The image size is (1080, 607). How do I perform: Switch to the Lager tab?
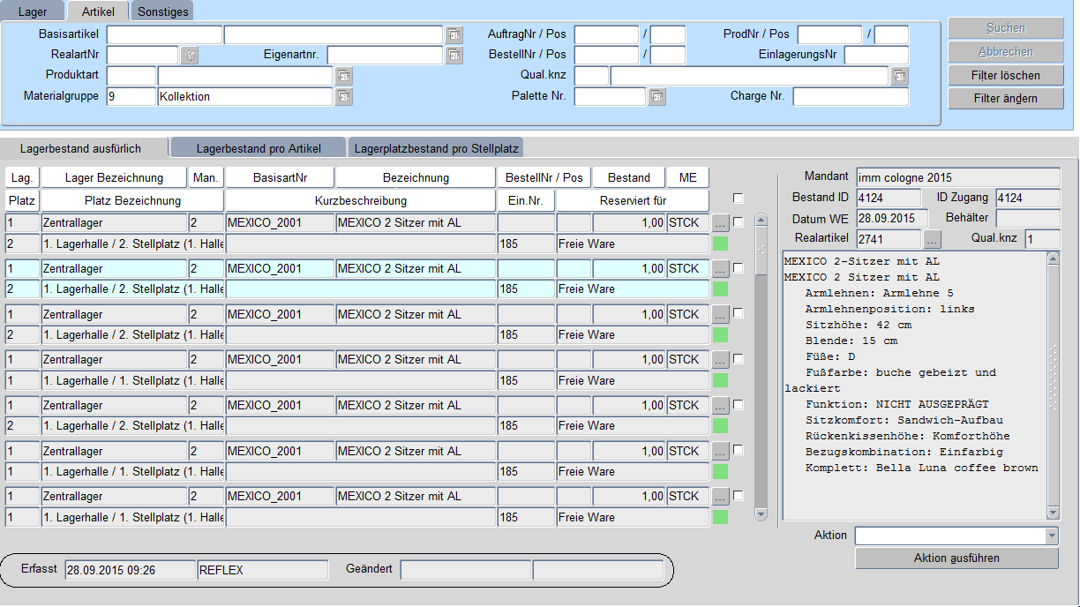click(x=34, y=11)
